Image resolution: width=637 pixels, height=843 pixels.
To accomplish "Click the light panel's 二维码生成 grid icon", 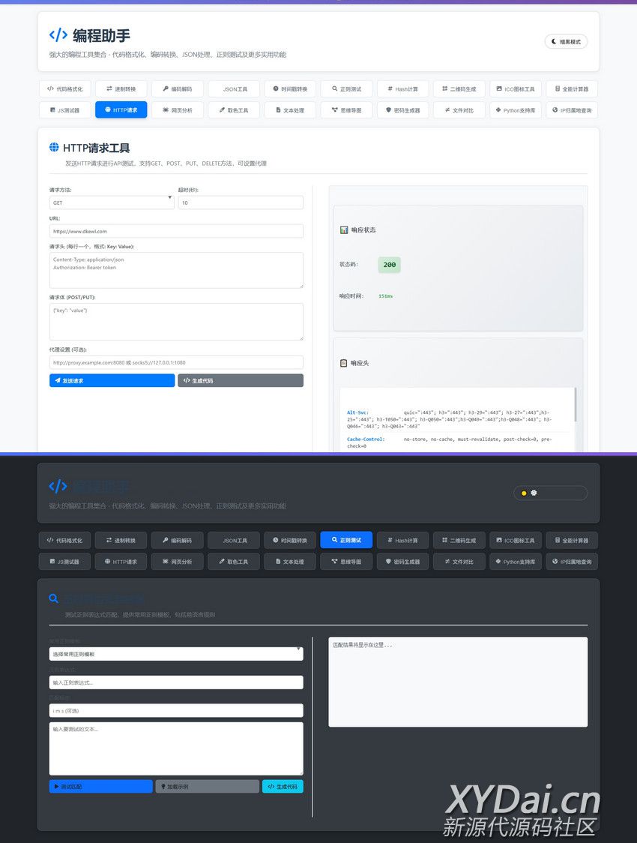I will point(444,88).
